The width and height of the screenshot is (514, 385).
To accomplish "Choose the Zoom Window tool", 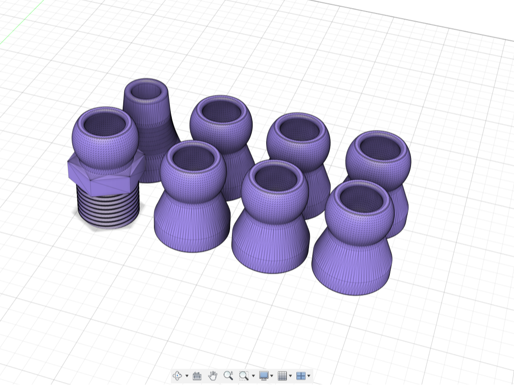I will point(244,375).
